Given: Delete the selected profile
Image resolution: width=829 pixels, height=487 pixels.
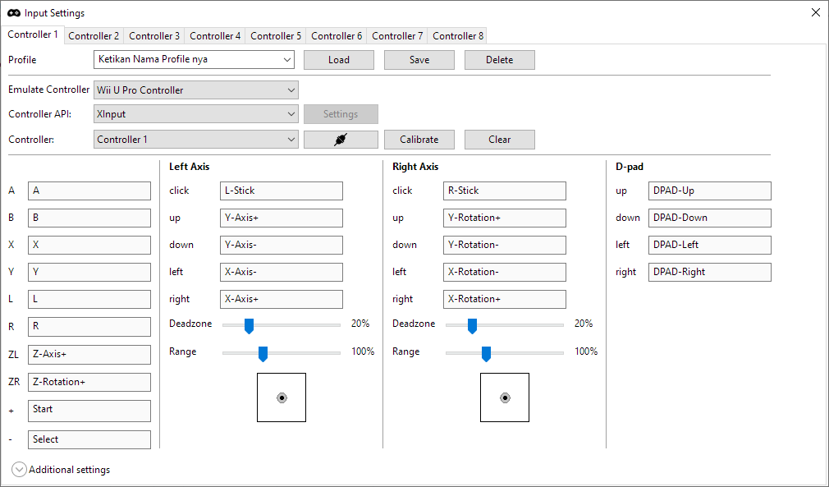Looking at the screenshot, I should pyautogui.click(x=499, y=59).
